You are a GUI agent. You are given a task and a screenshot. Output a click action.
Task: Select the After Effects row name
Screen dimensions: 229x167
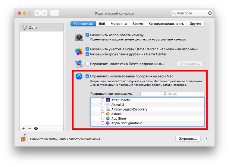121,100
